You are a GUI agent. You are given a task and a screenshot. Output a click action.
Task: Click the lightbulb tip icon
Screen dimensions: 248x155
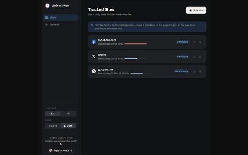(92, 25)
